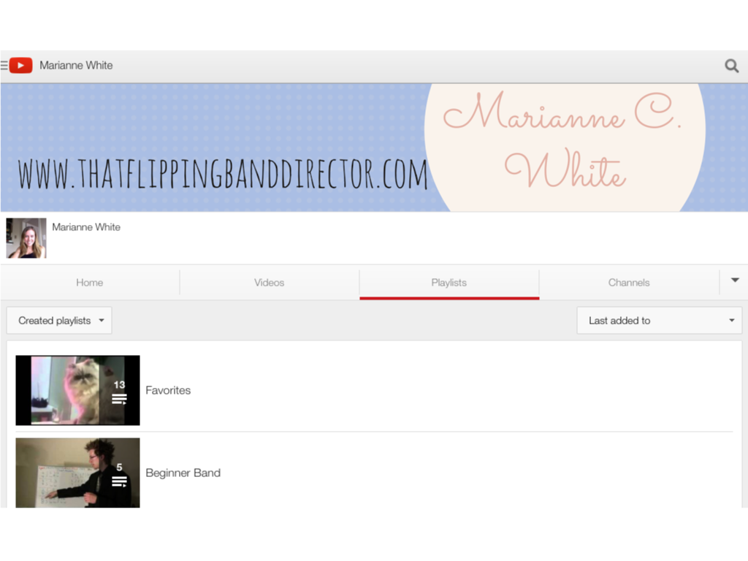Open the Created playlists dropdown
This screenshot has height=561, width=748.
click(x=59, y=321)
